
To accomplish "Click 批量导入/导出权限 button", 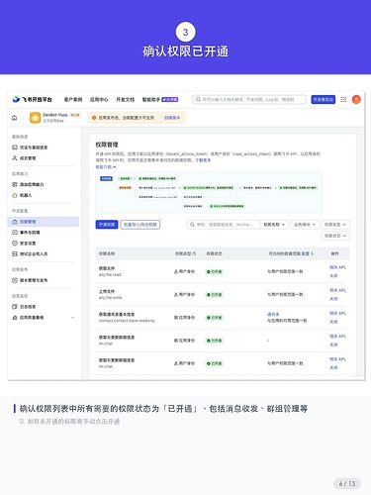I will point(140,225).
